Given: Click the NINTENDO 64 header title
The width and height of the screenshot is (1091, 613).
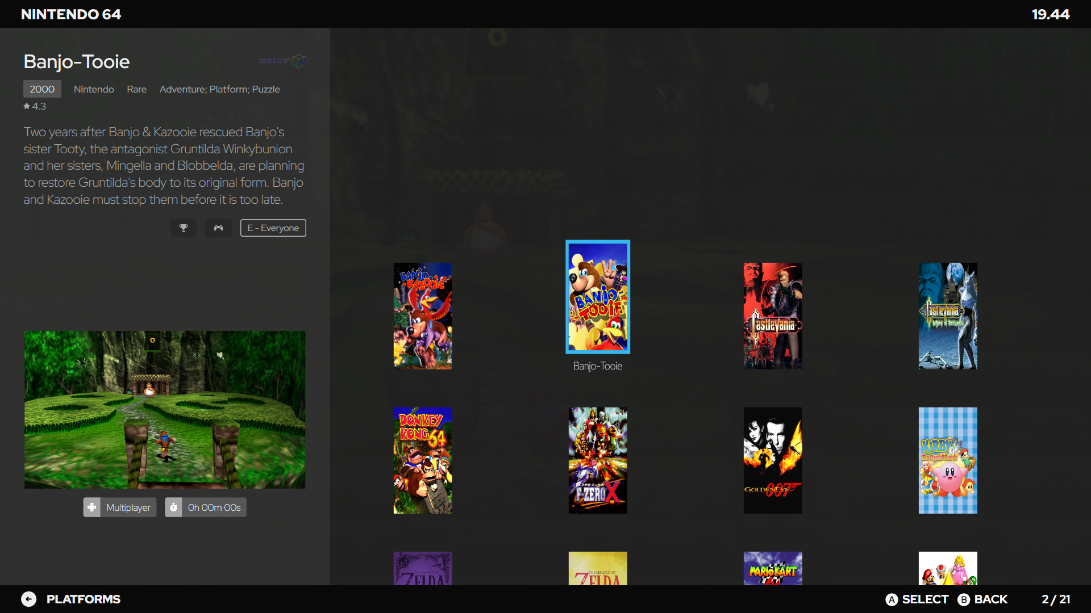Looking at the screenshot, I should 71,14.
